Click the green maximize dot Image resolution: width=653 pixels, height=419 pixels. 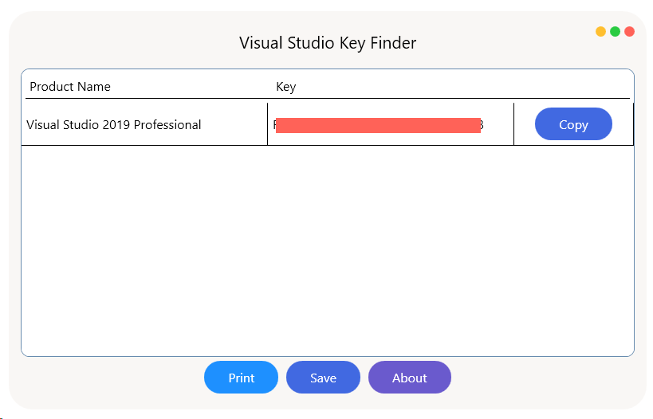(x=615, y=32)
